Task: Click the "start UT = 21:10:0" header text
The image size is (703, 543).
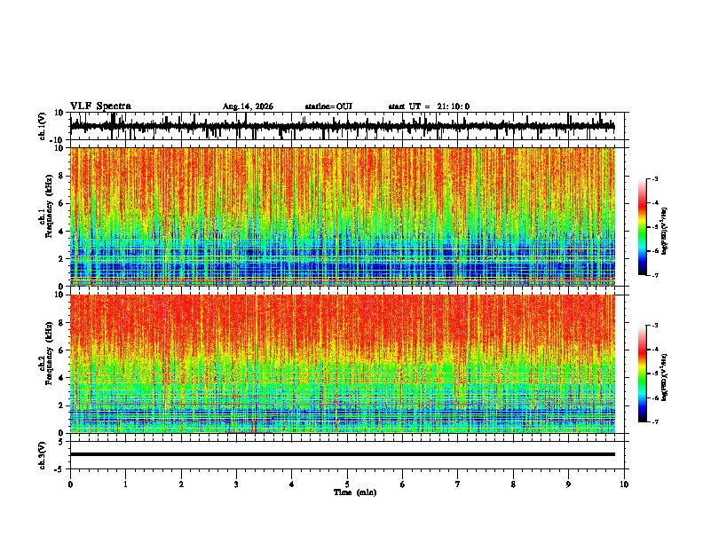Action: click(x=429, y=106)
